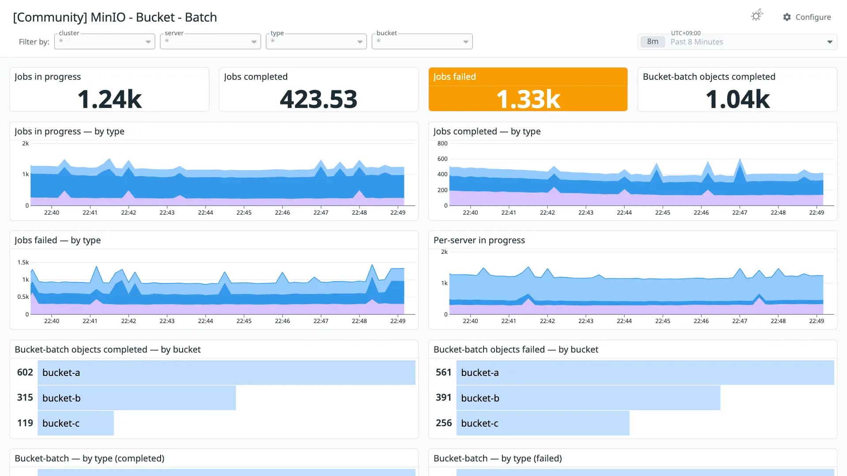
Task: Select bucket-c bar in objects completed list
Action: tap(76, 423)
